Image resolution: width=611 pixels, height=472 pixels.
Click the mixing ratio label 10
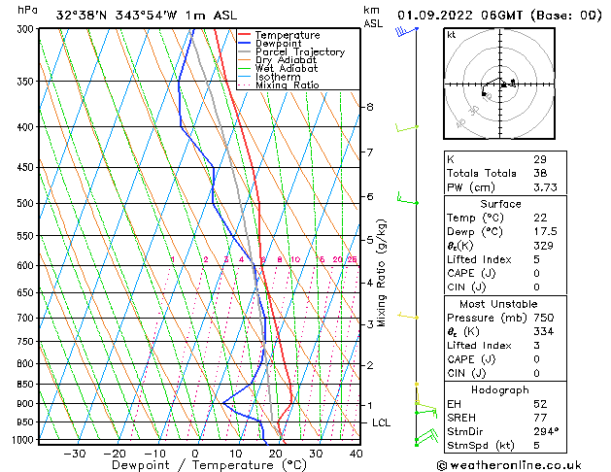(x=295, y=259)
